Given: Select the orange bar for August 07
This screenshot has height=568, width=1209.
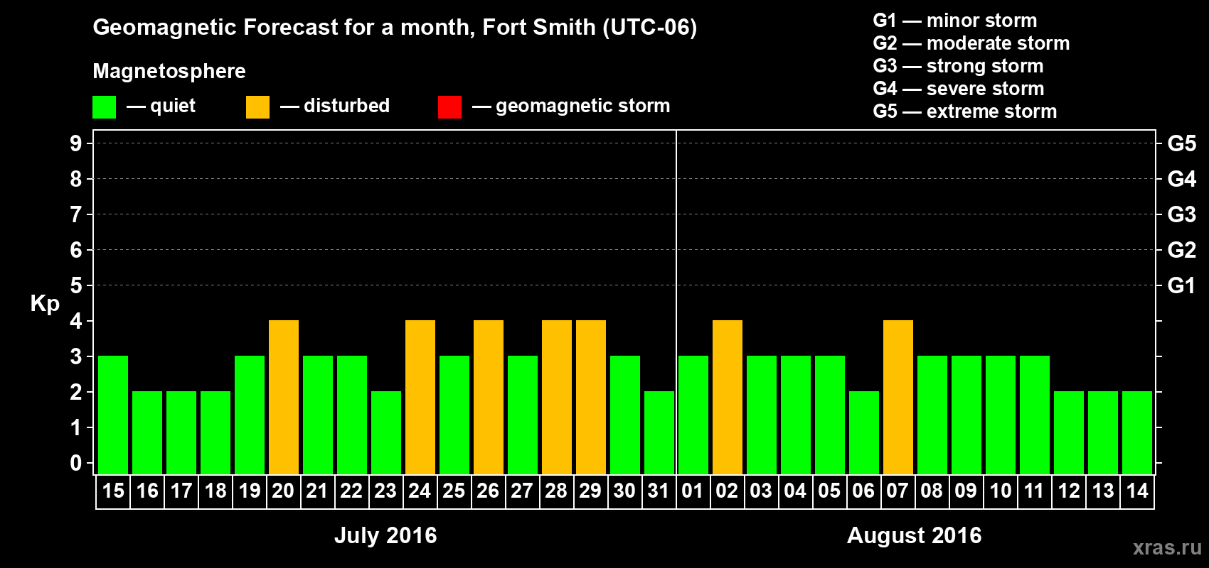Looking at the screenshot, I should coord(898,397).
